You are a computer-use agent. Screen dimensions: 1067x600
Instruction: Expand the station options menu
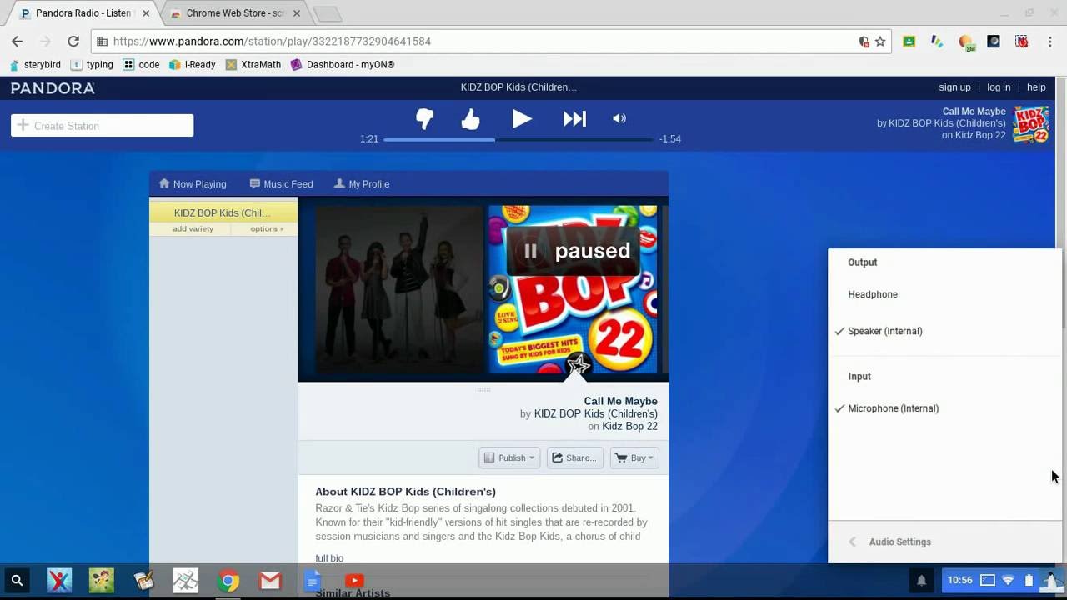click(267, 228)
